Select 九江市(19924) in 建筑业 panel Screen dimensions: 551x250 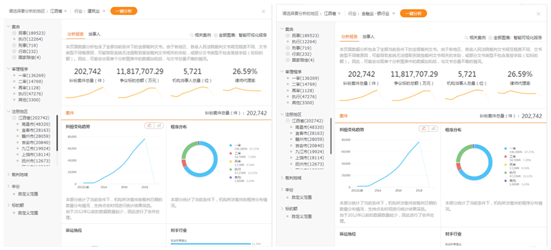point(36,148)
